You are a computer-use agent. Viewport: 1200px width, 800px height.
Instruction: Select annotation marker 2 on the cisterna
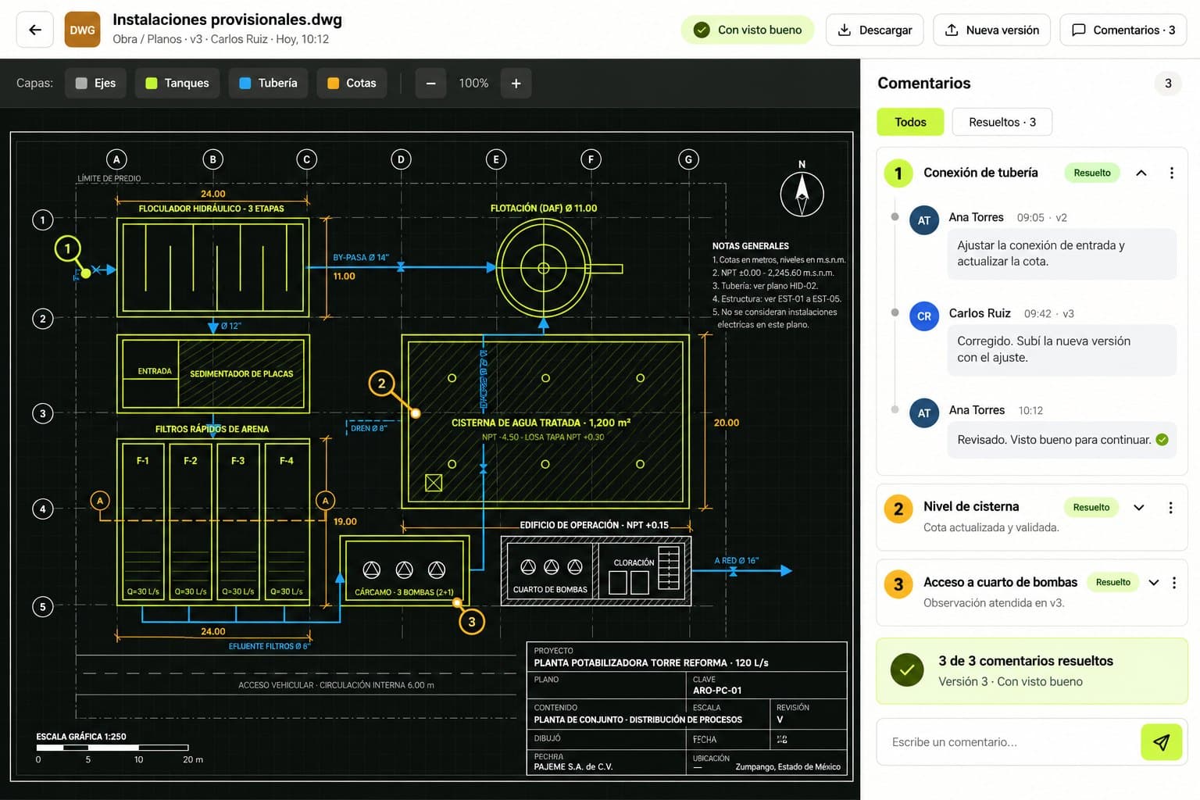coord(381,383)
